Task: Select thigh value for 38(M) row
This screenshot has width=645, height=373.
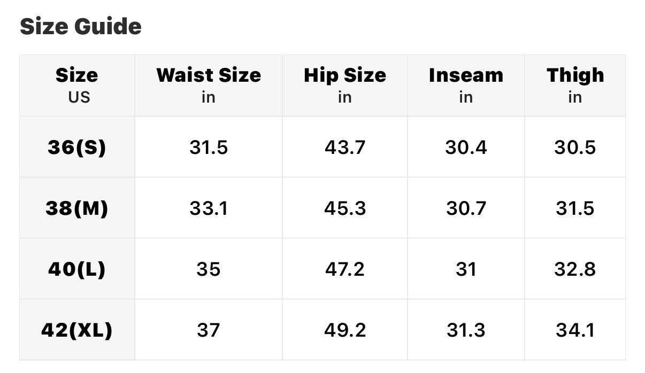Action: (575, 208)
